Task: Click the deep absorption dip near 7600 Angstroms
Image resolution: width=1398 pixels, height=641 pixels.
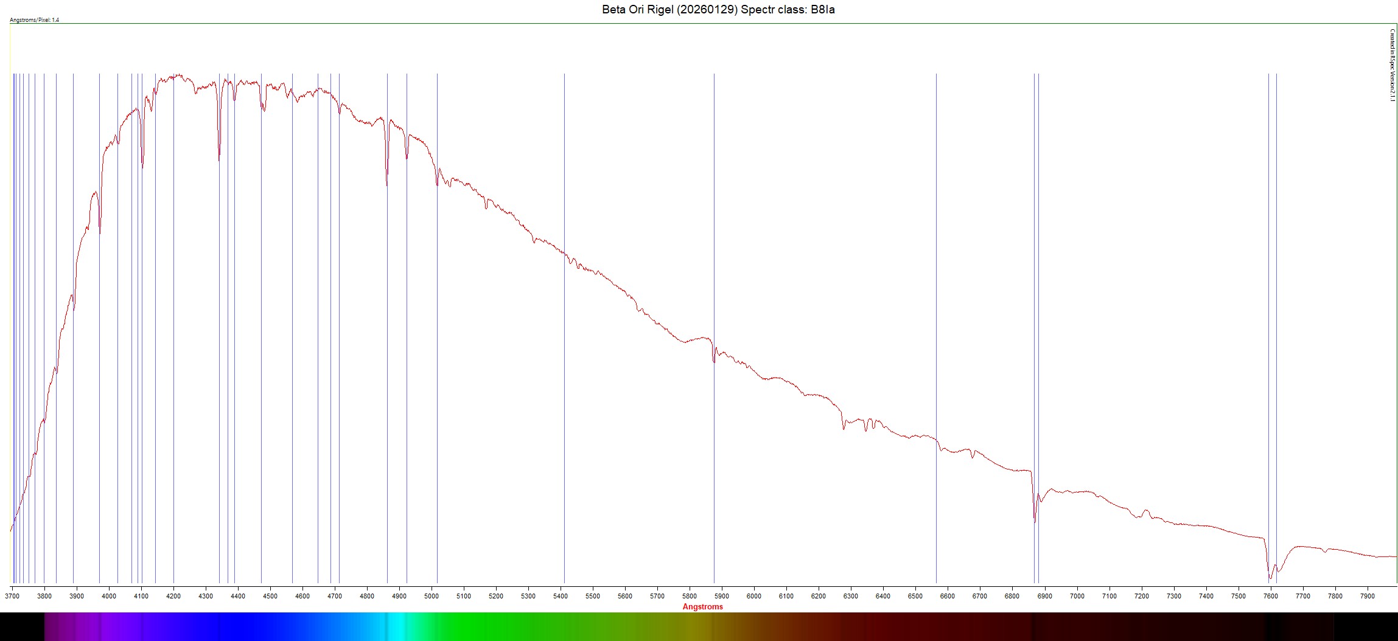Action: point(1270,577)
